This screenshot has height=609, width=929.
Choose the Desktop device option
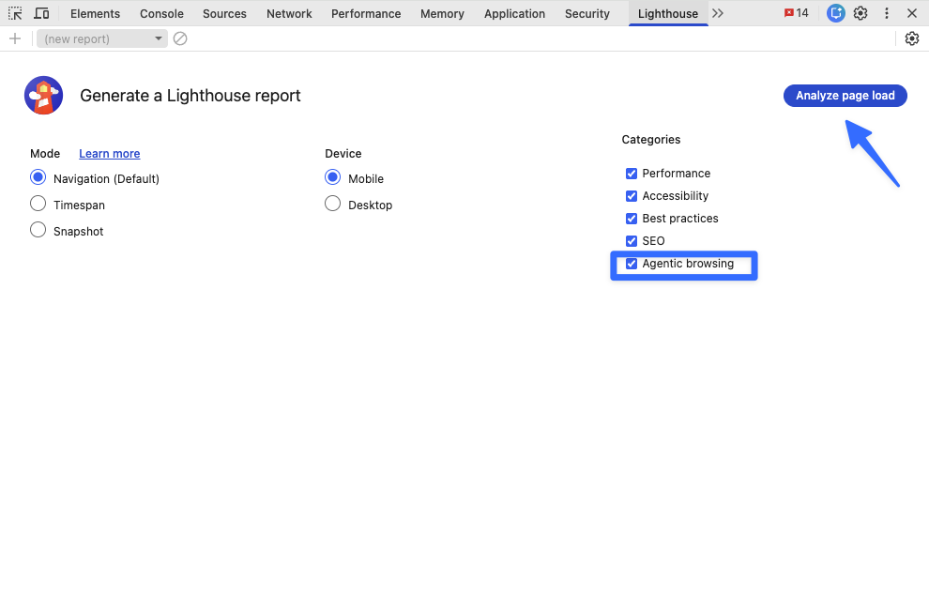coord(333,204)
